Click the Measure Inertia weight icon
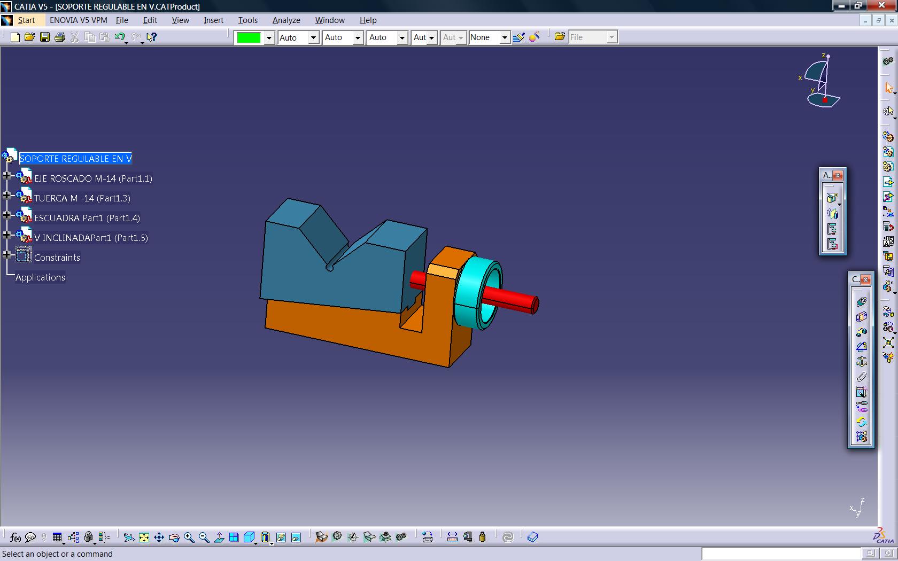 [482, 537]
